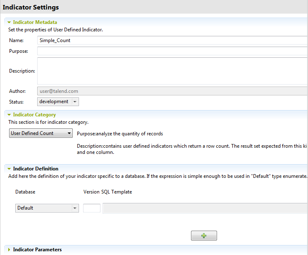Click the Status label text
This screenshot has width=308, height=255.
coord(16,102)
